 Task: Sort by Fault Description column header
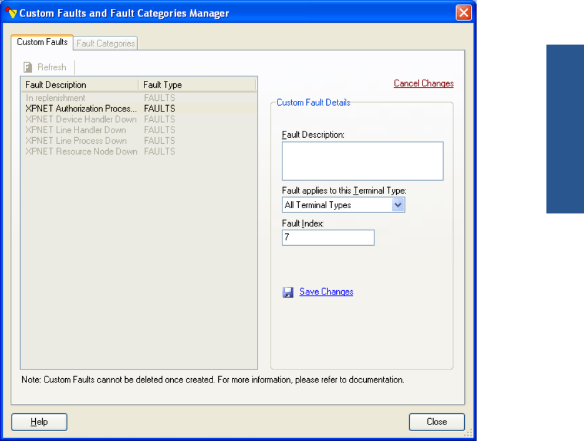[79, 85]
